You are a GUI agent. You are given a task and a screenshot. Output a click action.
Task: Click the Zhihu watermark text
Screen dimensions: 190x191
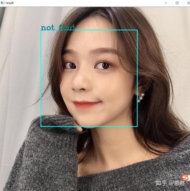(x=170, y=183)
